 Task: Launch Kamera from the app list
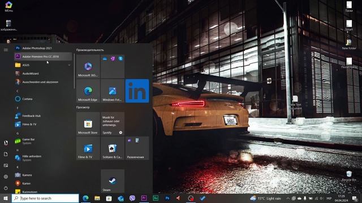(43, 175)
